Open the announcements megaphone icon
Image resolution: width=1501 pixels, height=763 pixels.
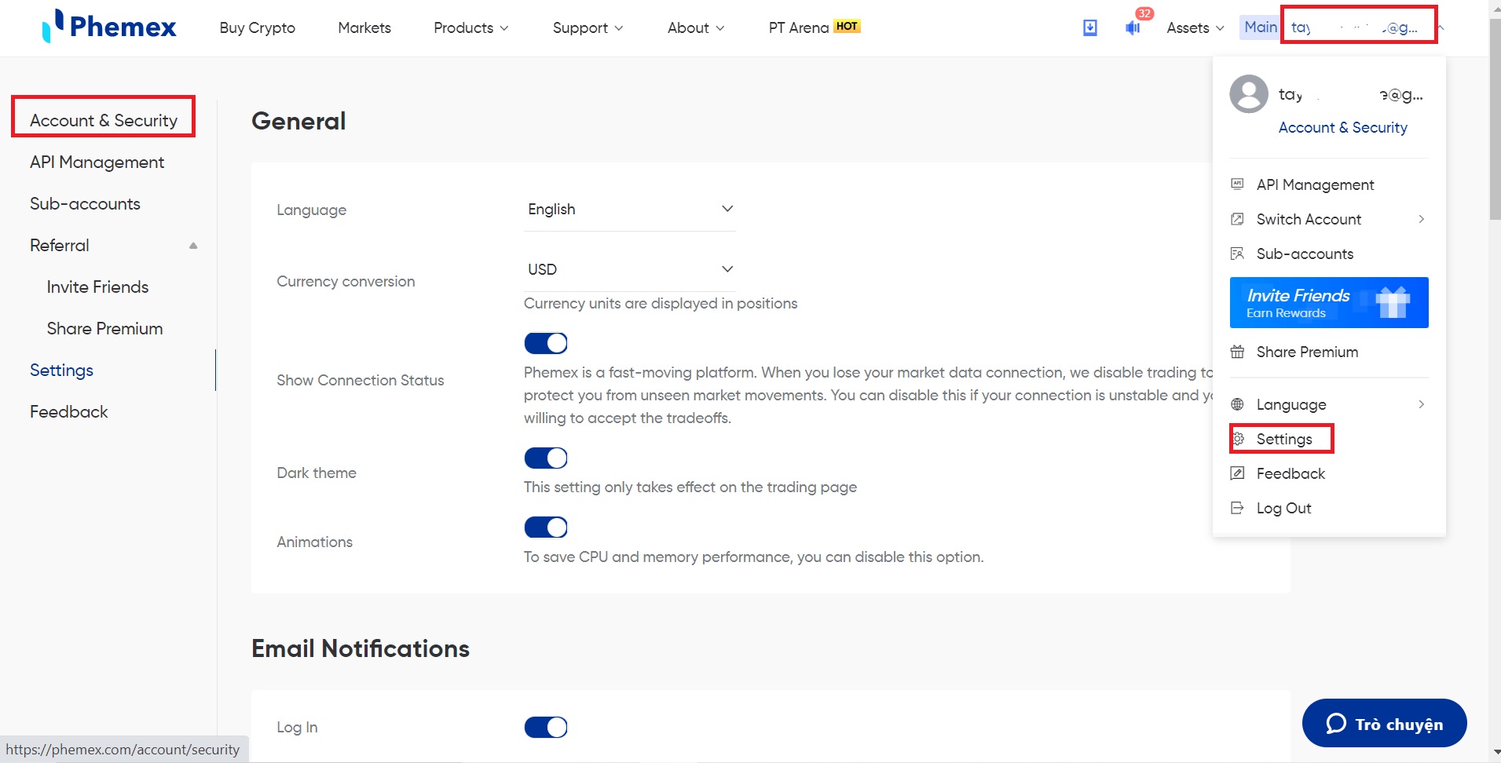point(1133,28)
